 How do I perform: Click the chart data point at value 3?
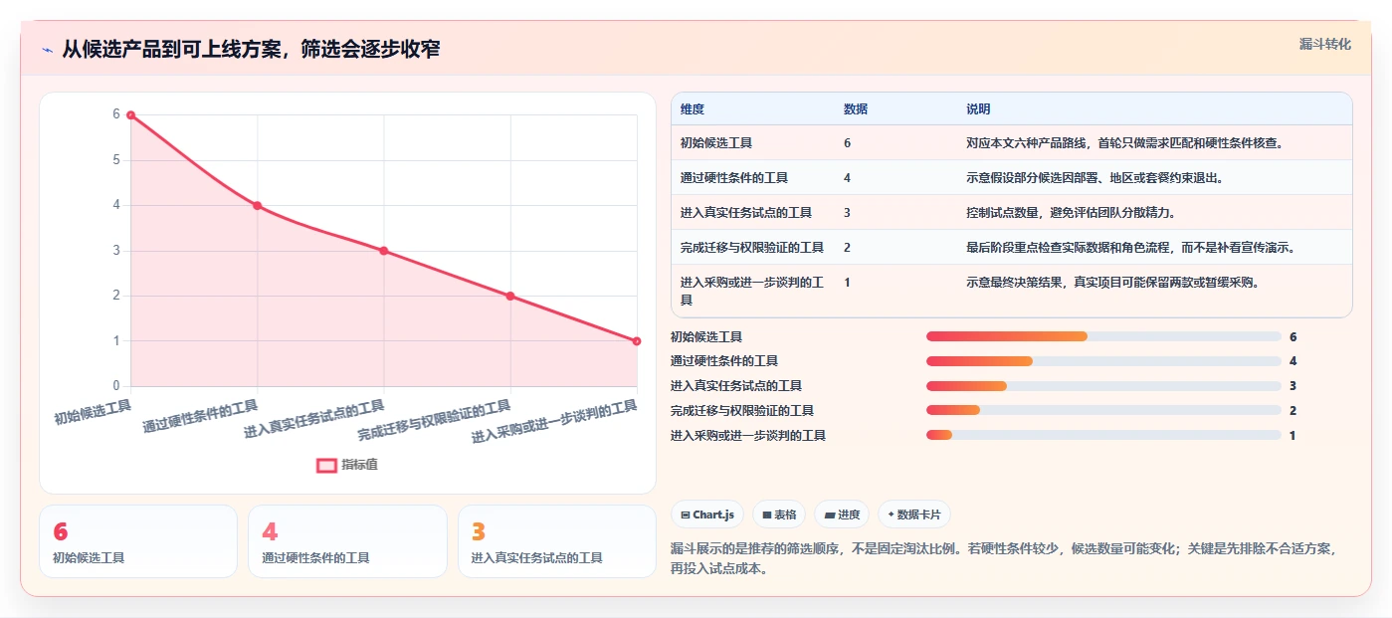pos(384,251)
